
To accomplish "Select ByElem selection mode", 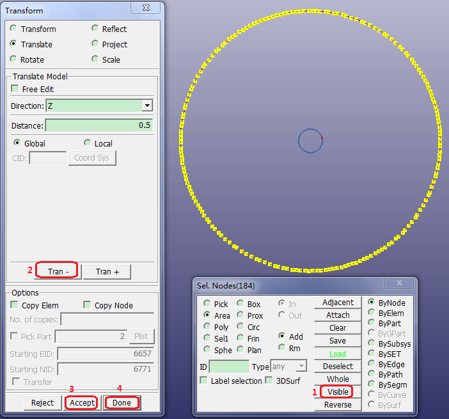I will 372,313.
